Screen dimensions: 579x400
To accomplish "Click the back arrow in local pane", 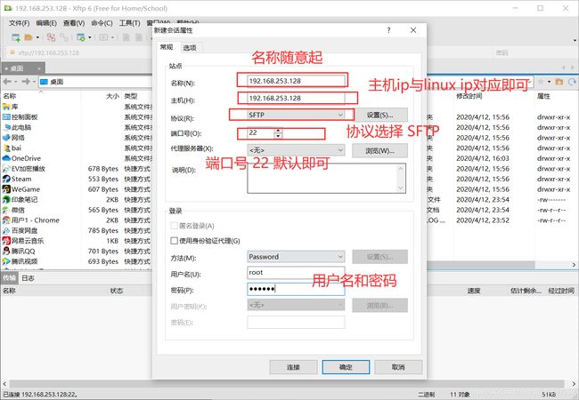I will pos(7,82).
